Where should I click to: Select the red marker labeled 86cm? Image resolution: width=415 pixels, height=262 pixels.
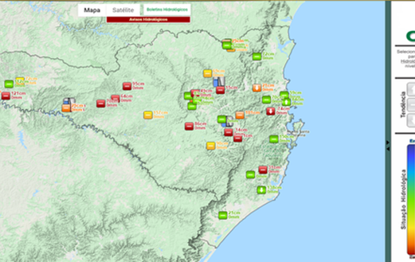tap(189, 126)
